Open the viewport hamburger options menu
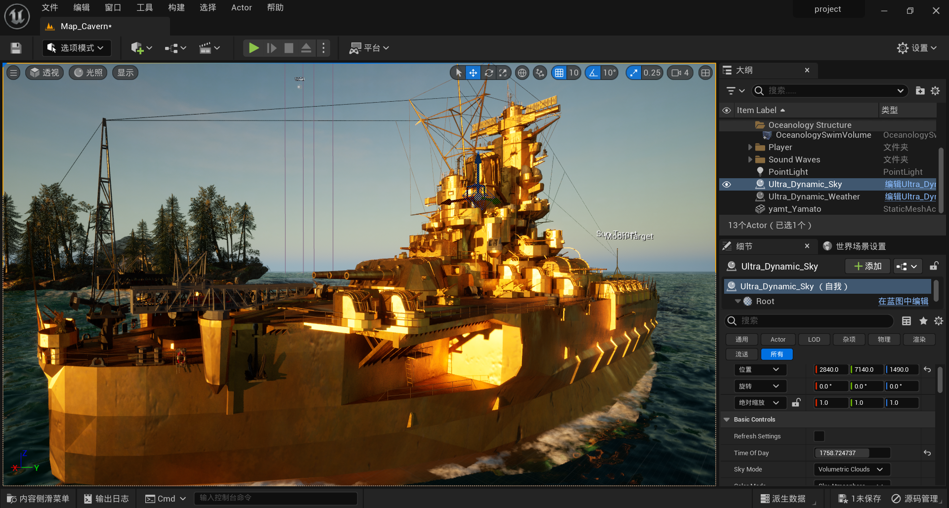Image resolution: width=949 pixels, height=508 pixels. [13, 73]
